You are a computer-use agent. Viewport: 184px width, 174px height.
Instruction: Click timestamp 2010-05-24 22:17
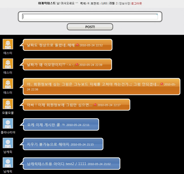point(109,105)
